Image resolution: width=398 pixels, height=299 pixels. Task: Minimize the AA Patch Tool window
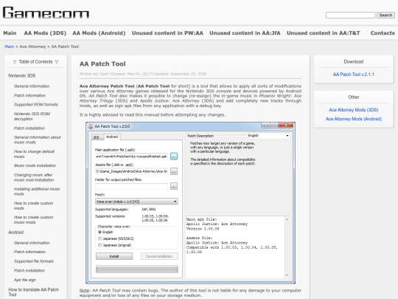tap(265, 125)
